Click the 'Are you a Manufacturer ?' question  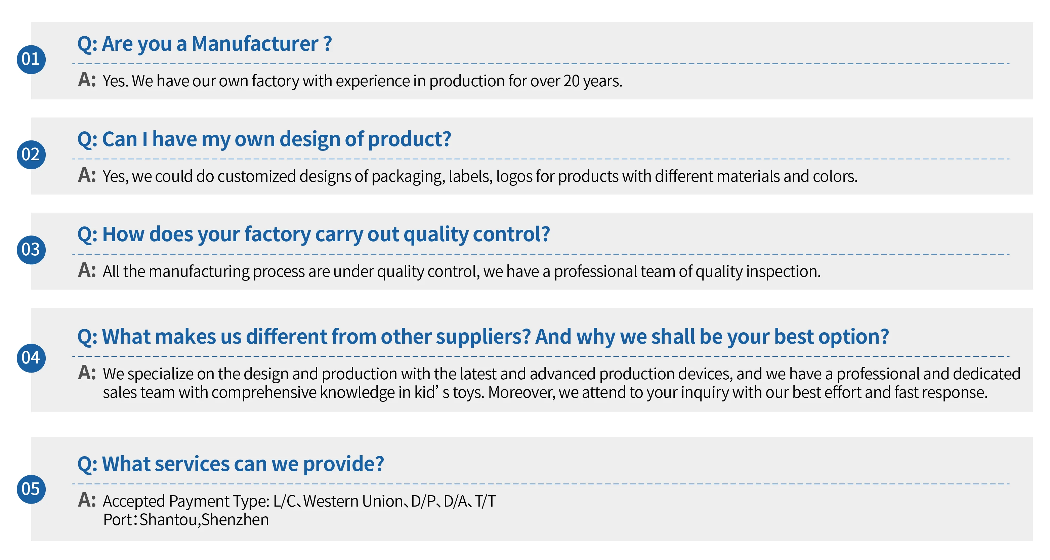click(x=205, y=44)
